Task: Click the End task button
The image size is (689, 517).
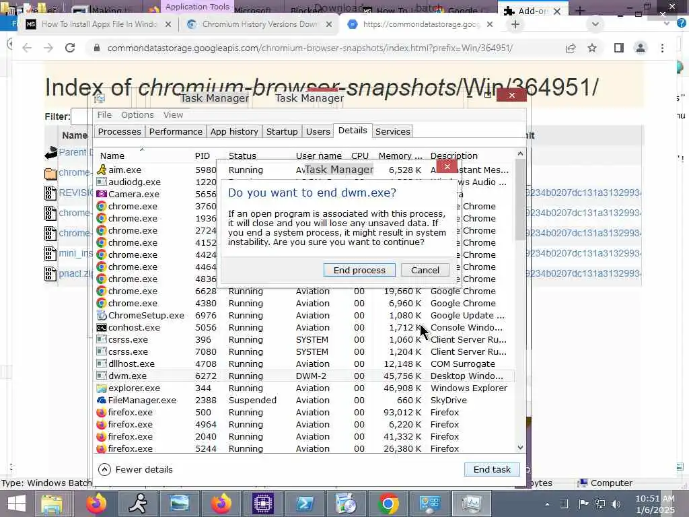Action: (x=492, y=469)
